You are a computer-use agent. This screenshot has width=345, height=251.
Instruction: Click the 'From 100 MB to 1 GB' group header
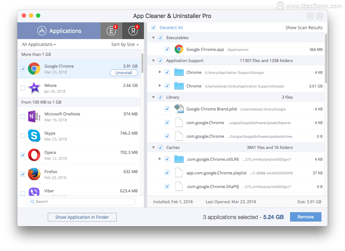coord(79,102)
